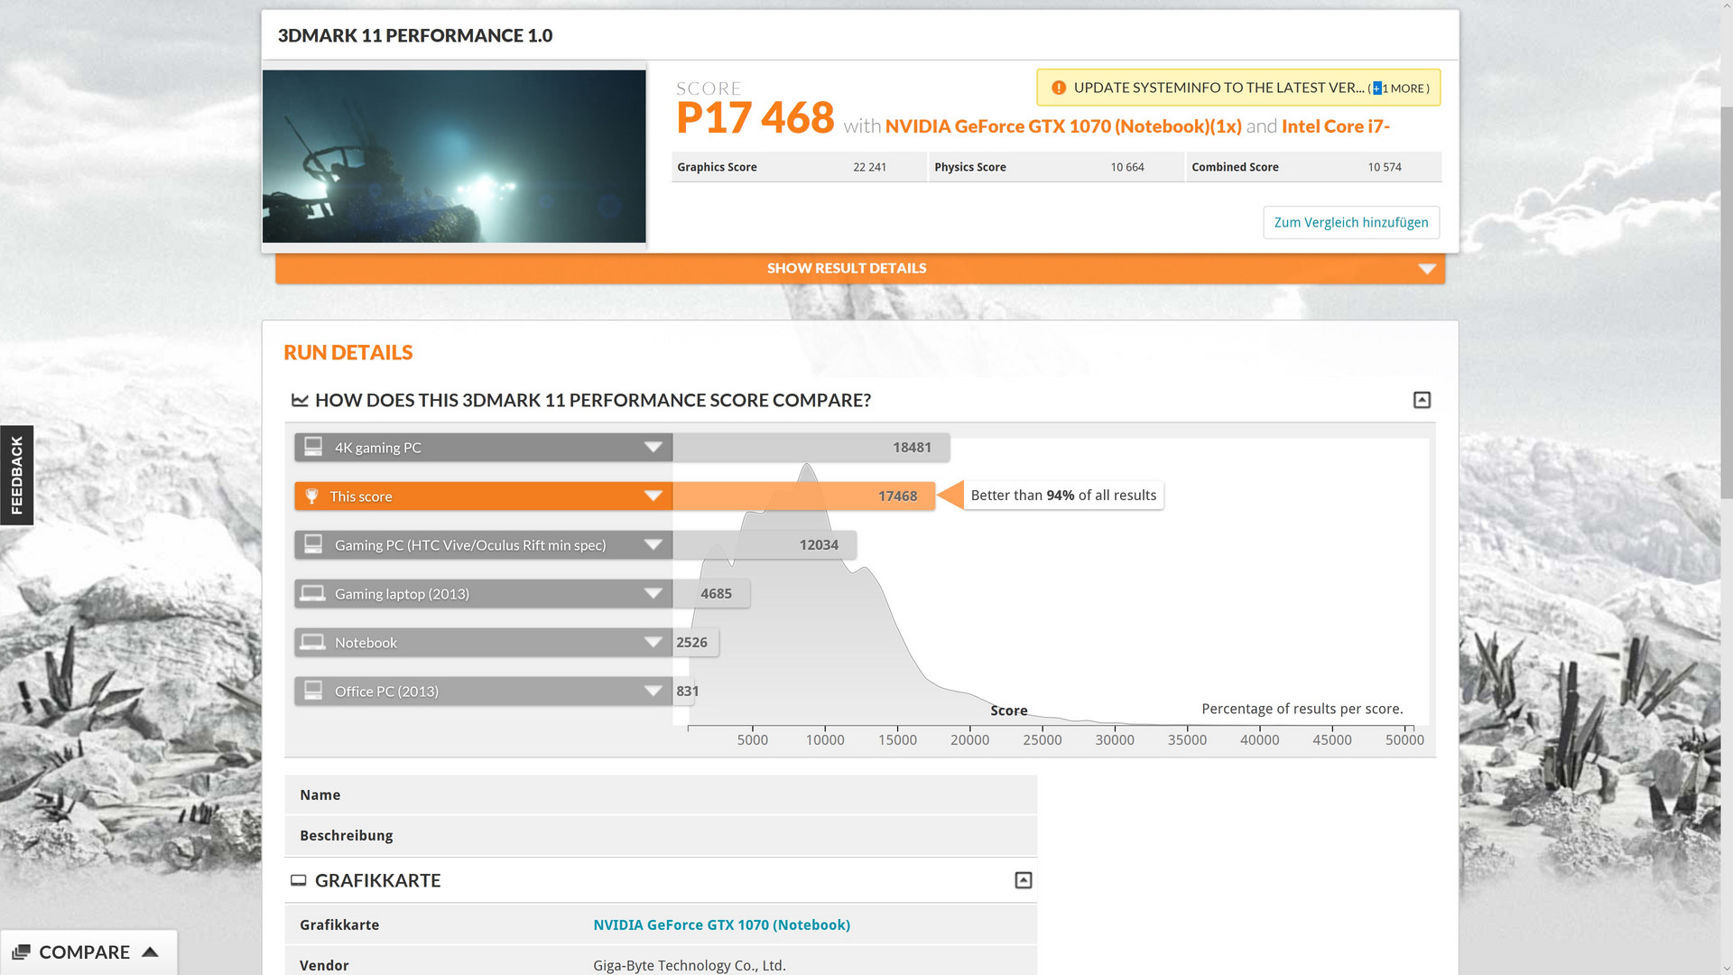Click the desktop icon next to 4K gaming PC

tap(313, 447)
